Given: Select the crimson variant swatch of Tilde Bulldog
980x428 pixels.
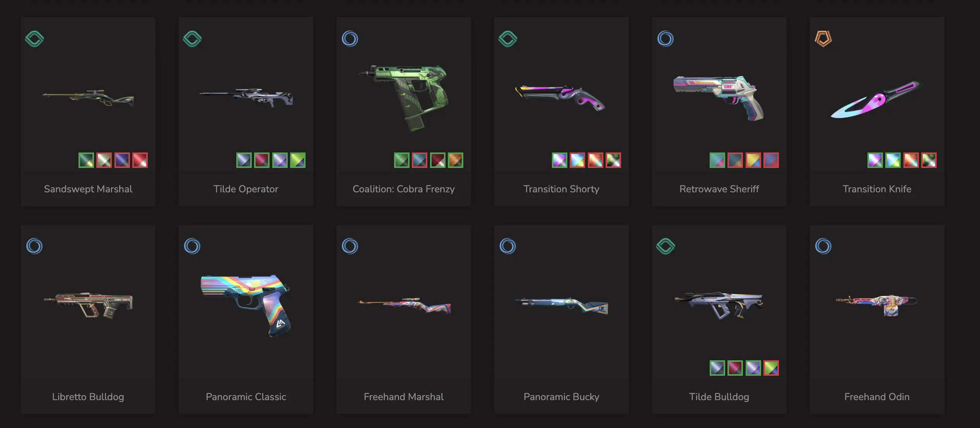Looking at the screenshot, I should (735, 368).
